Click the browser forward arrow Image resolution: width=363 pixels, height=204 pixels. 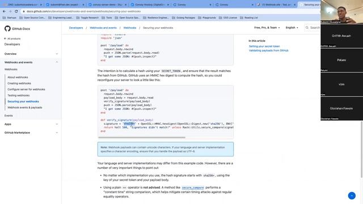[10, 11]
